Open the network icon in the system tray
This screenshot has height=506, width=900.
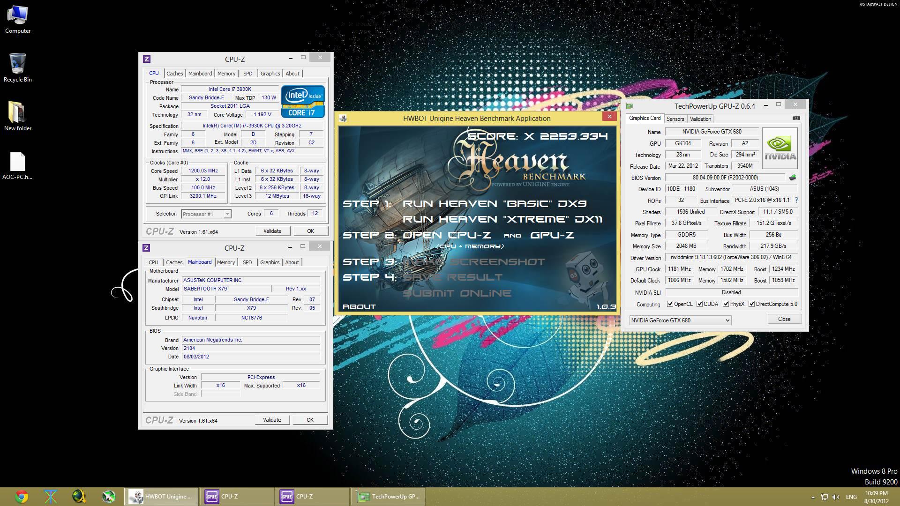coord(825,497)
